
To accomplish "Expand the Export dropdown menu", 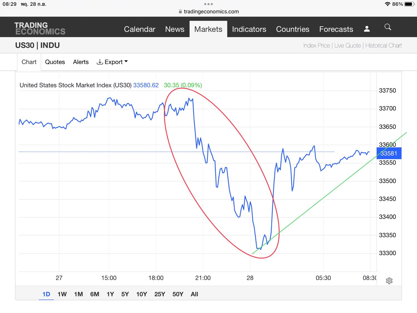I will click(112, 62).
